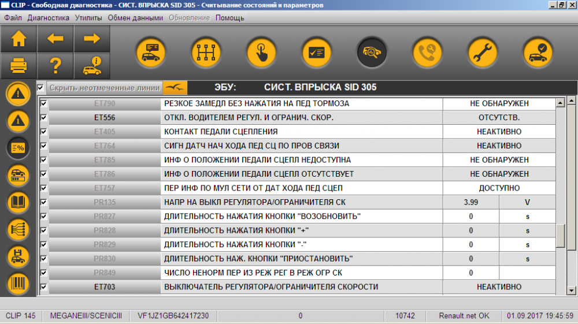Navigate back with left arrow
This screenshot has width=578, height=324.
coord(55,39)
